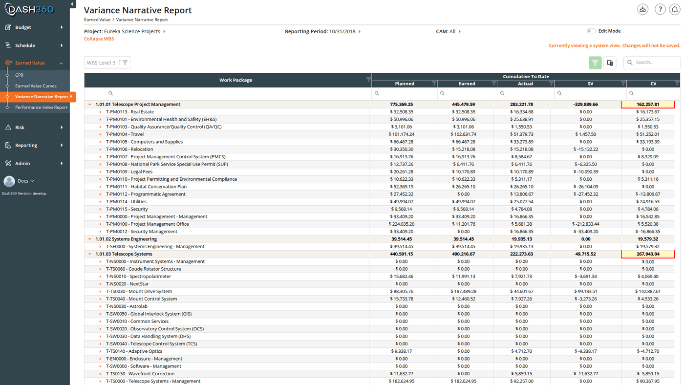Expand the Schedule menu

click(62, 45)
